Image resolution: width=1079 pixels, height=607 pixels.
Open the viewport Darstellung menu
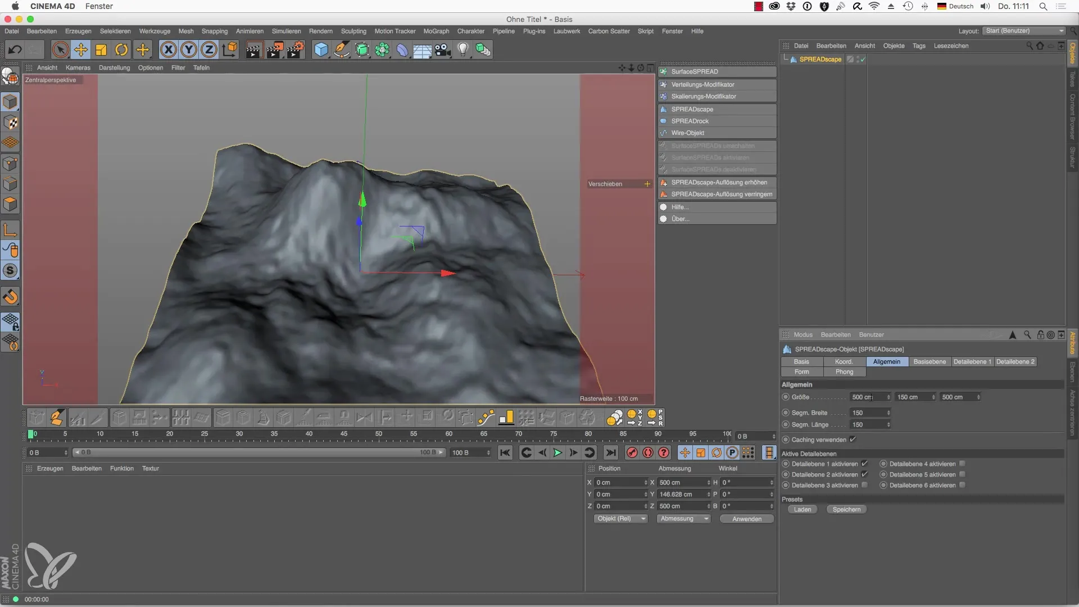pyautogui.click(x=114, y=67)
